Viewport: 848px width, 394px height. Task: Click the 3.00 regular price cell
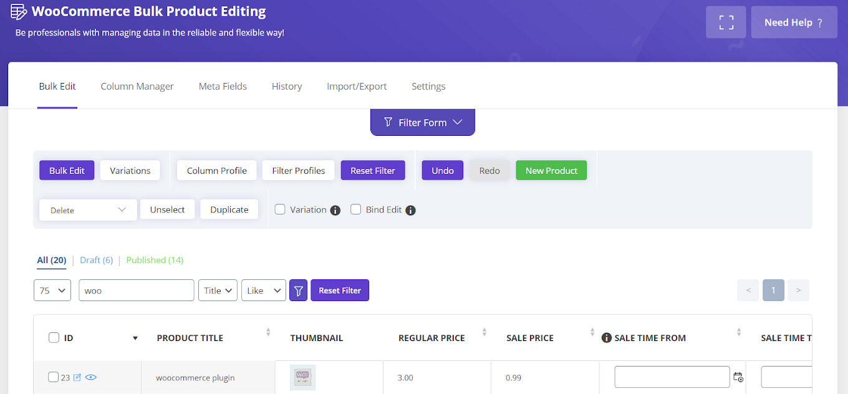tap(437, 378)
